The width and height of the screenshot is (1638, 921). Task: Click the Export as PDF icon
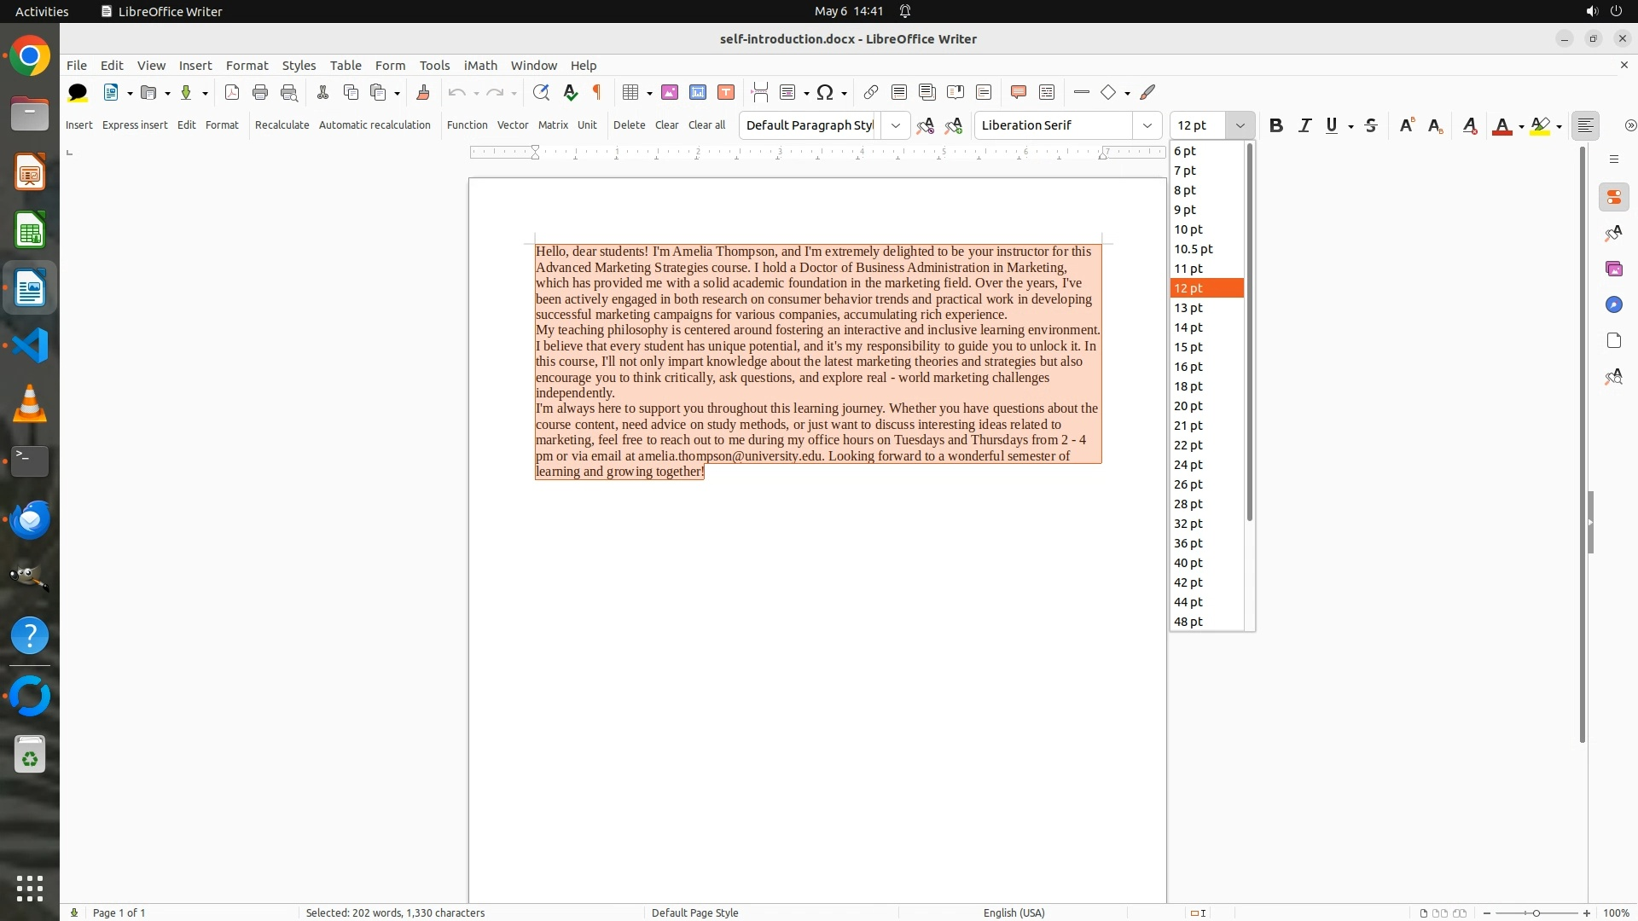coord(231,92)
